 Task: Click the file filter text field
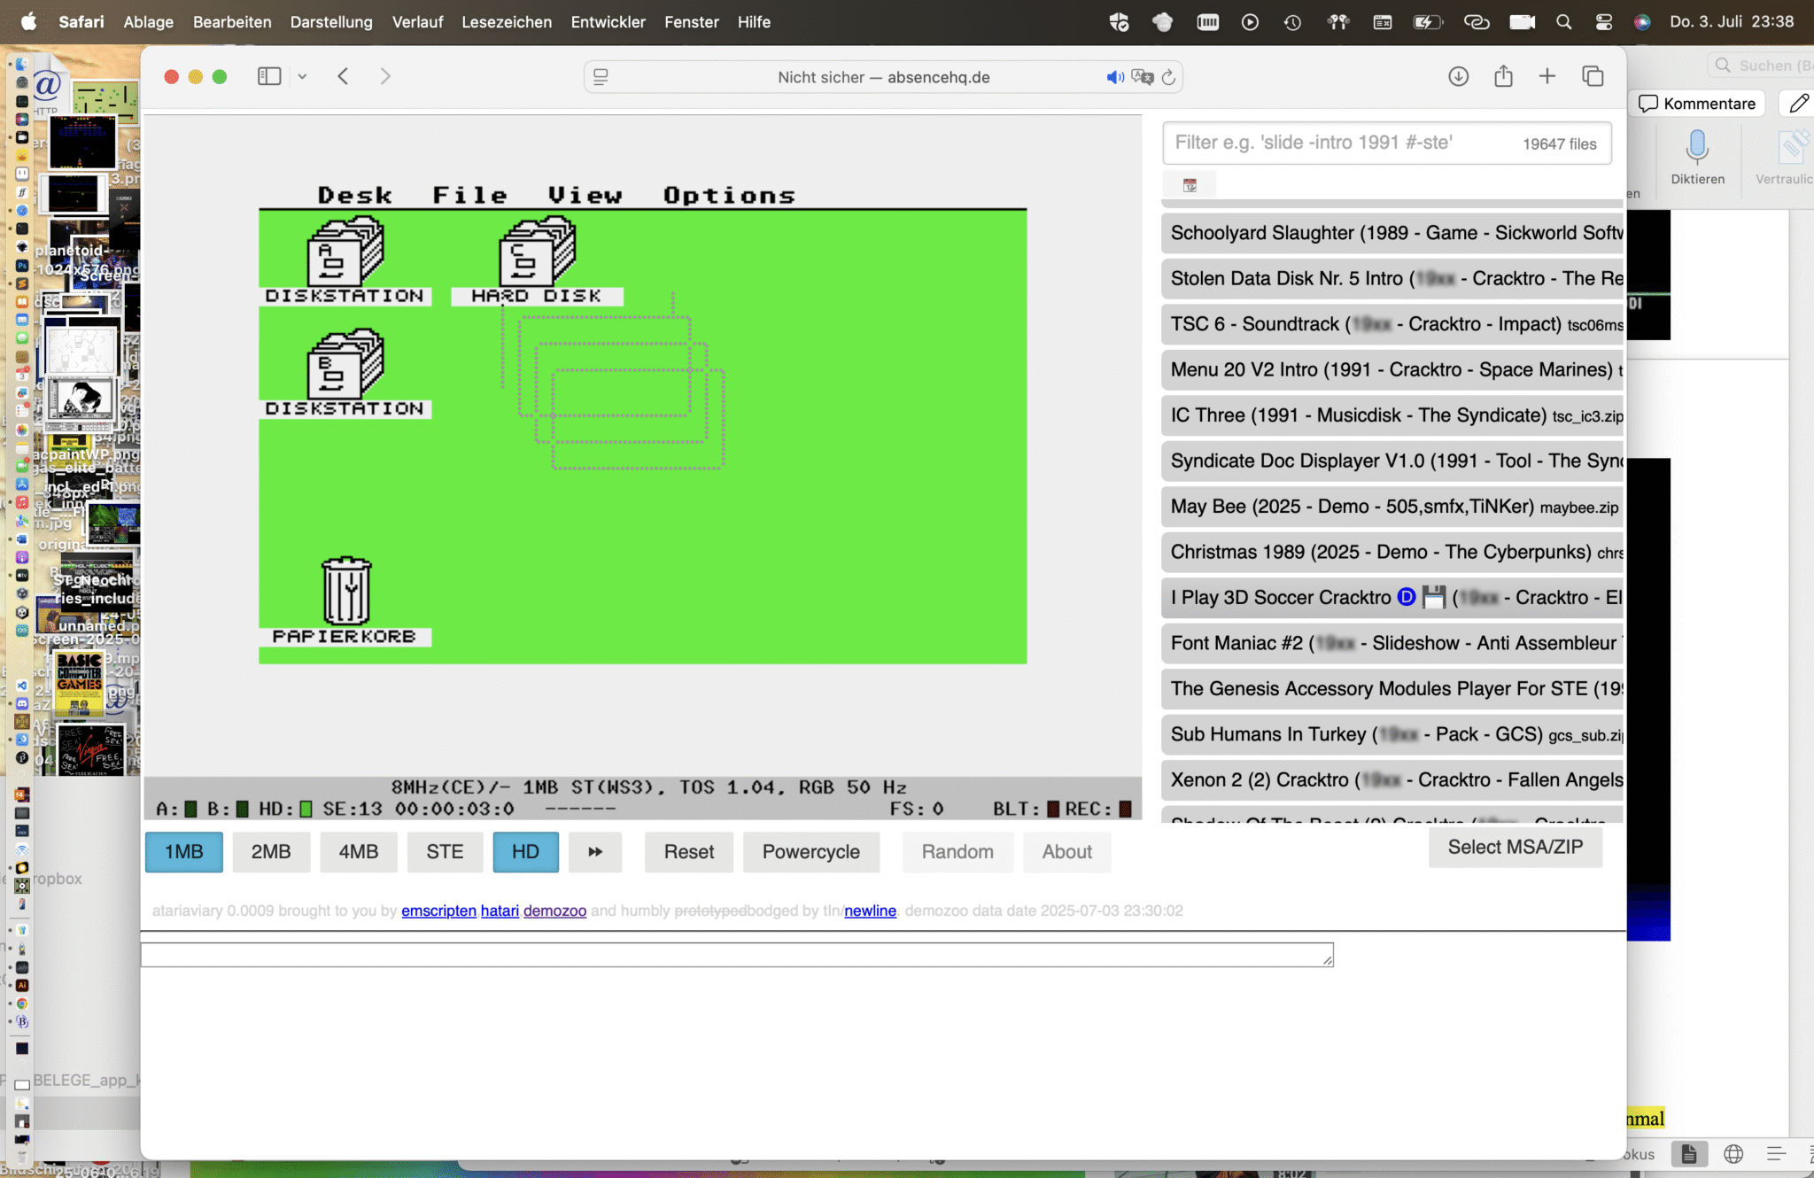[1337, 143]
